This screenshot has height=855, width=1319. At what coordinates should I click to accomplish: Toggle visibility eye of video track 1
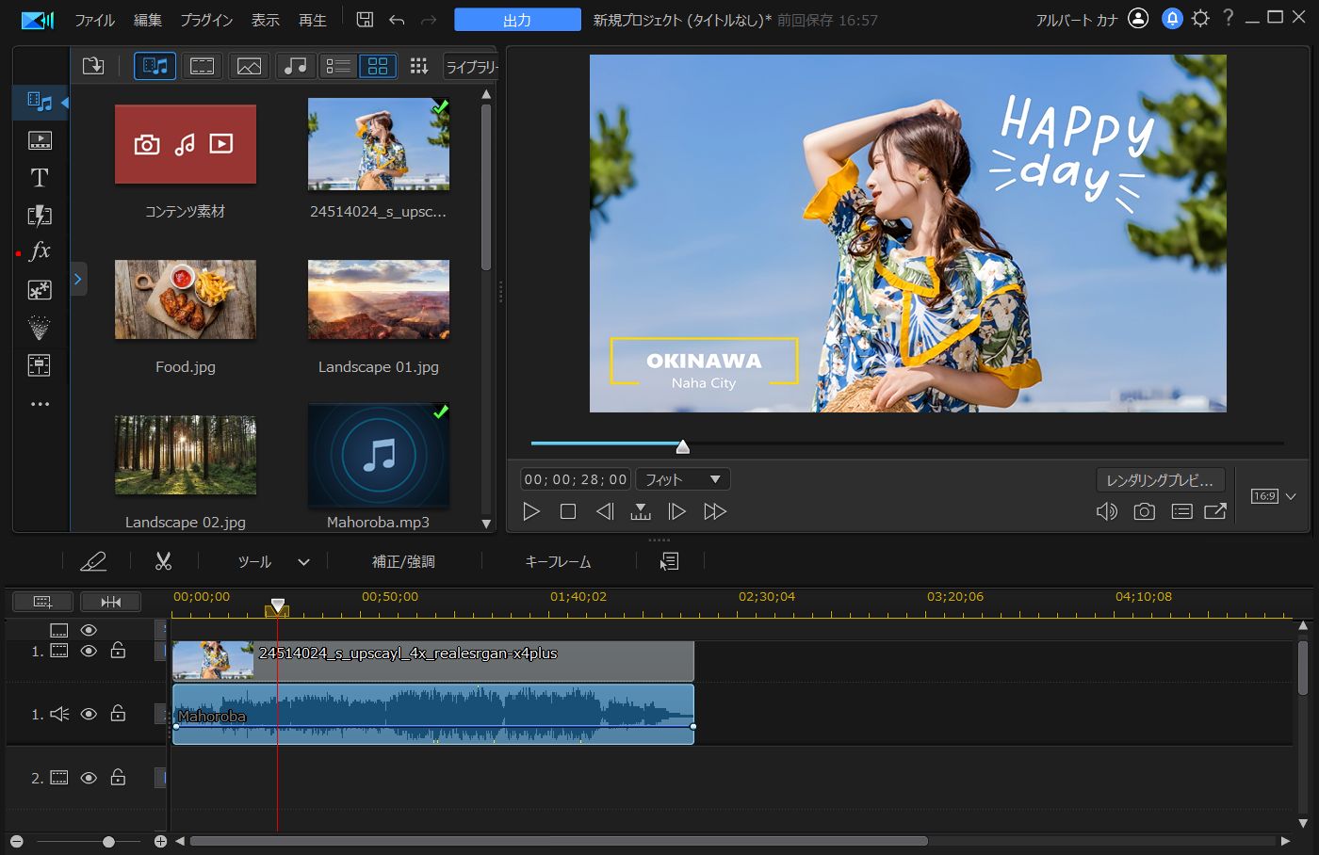(x=89, y=652)
